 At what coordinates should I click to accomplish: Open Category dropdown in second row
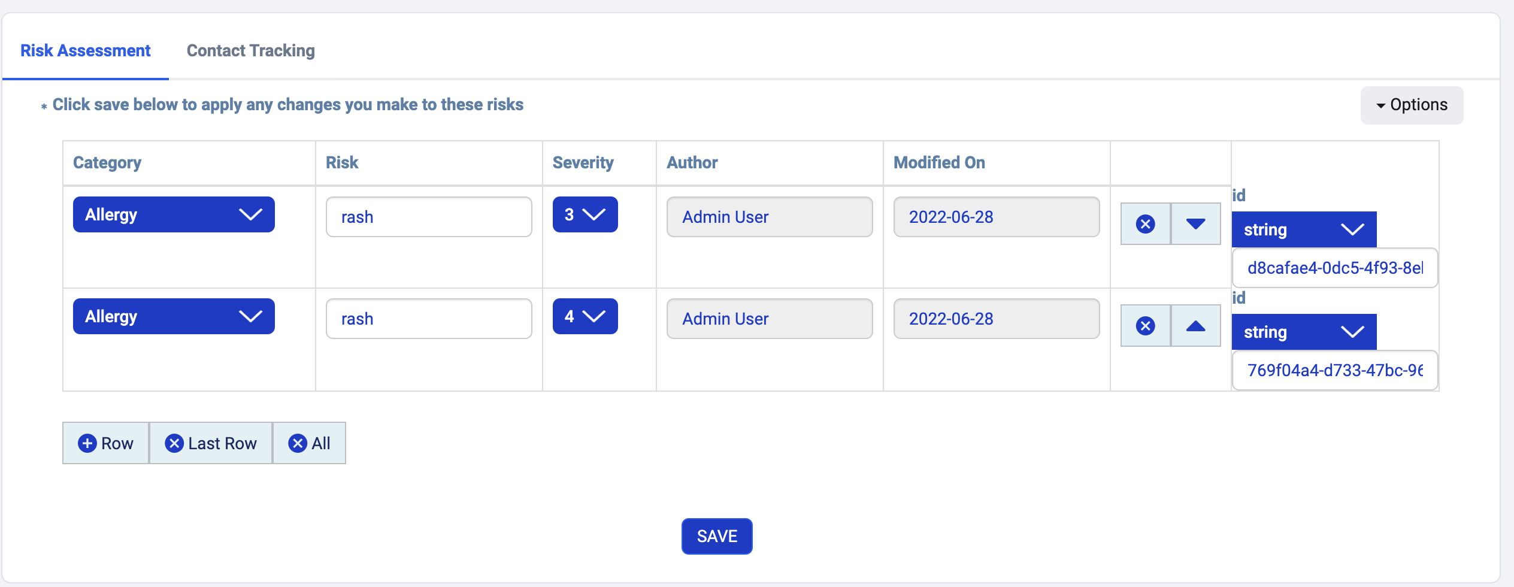(x=174, y=316)
